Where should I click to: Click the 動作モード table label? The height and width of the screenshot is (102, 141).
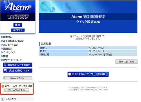(45, 51)
